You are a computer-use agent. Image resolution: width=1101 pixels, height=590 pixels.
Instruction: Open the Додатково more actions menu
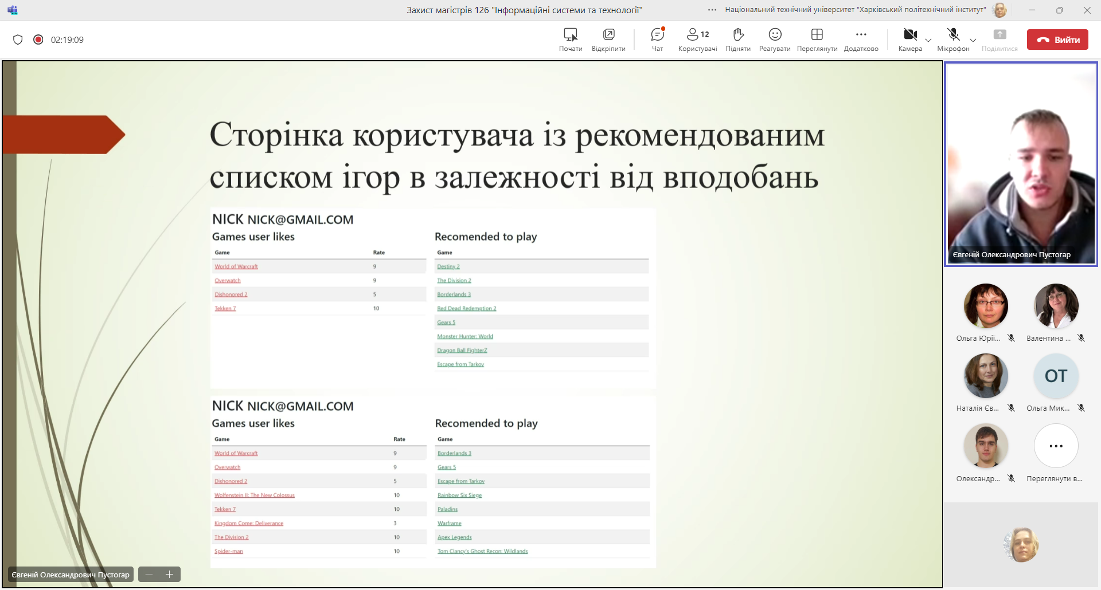tap(861, 39)
